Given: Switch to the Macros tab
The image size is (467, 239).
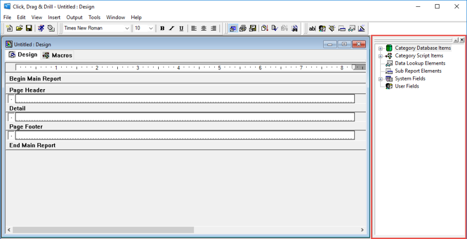Looking at the screenshot, I should [x=57, y=55].
